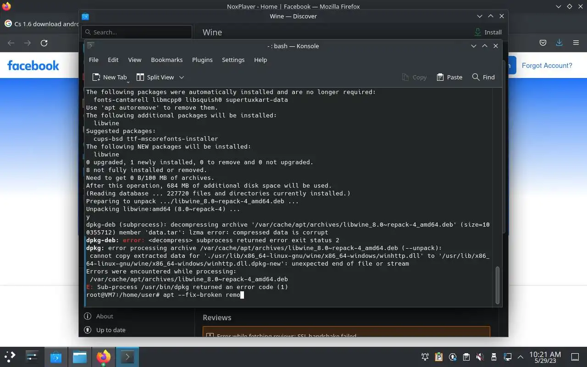Image resolution: width=587 pixels, height=367 pixels.
Task: Click Find in the Konsole toolbar
Action: pos(483,77)
